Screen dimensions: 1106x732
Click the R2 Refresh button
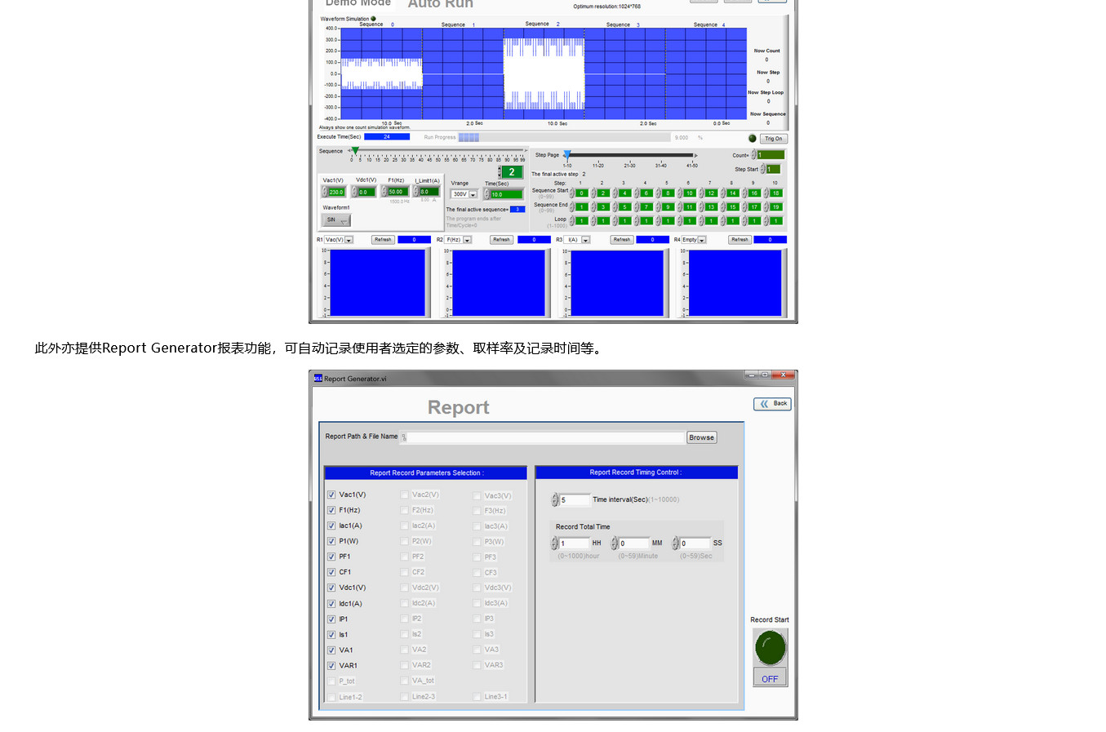pos(501,240)
